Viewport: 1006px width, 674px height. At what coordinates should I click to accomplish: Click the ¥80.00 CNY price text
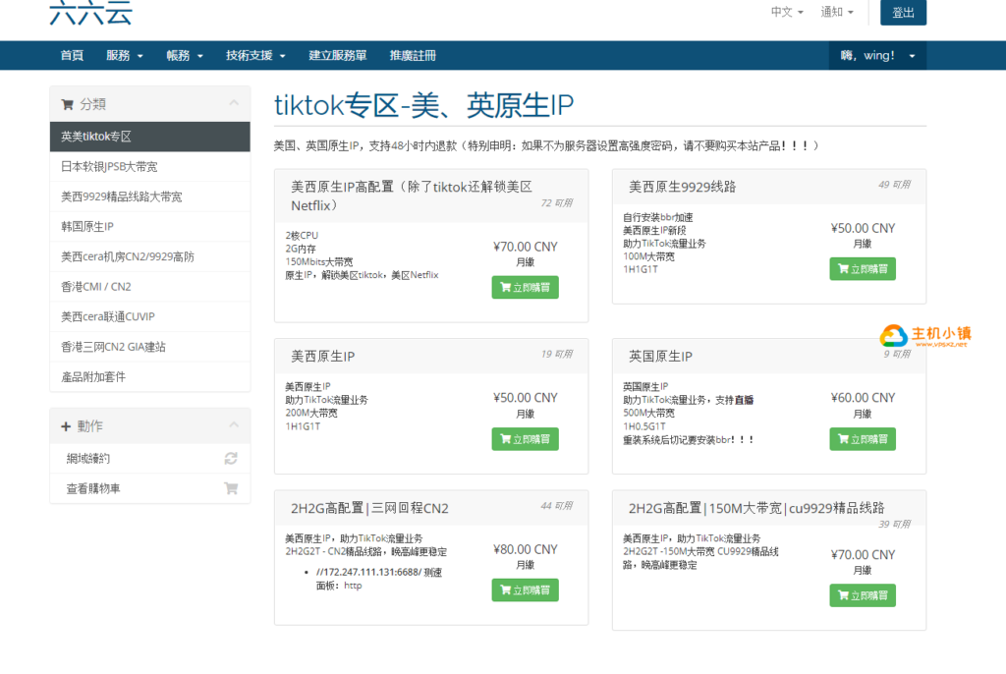[526, 549]
